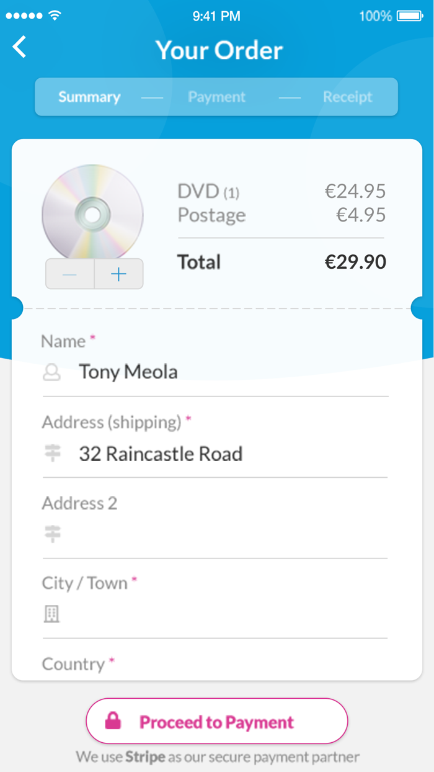This screenshot has height=772, width=434.
Task: Click the Proceed to Payment button
Action: [x=216, y=721]
